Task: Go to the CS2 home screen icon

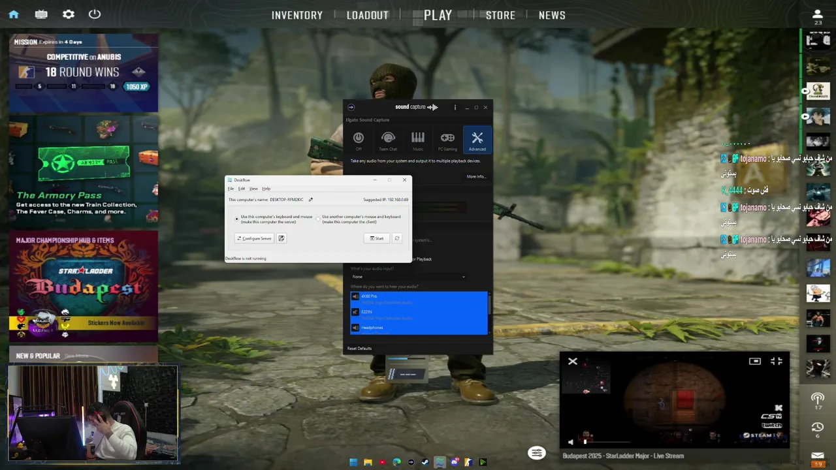Action: (14, 14)
